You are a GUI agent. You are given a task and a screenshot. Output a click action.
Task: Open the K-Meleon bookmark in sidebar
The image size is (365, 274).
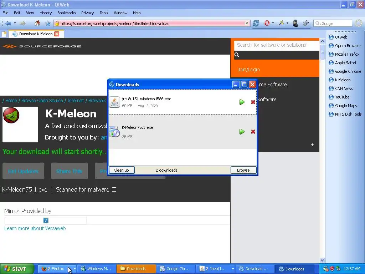[x=340, y=80]
